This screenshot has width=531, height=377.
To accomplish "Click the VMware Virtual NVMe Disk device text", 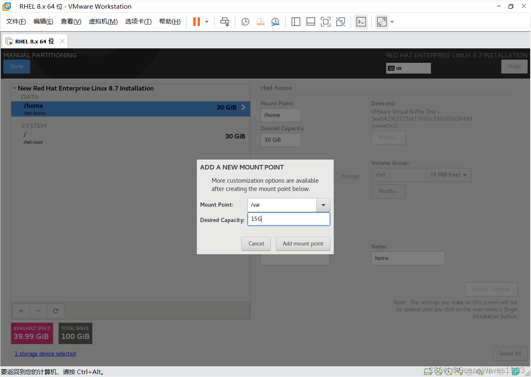I will tap(421, 119).
